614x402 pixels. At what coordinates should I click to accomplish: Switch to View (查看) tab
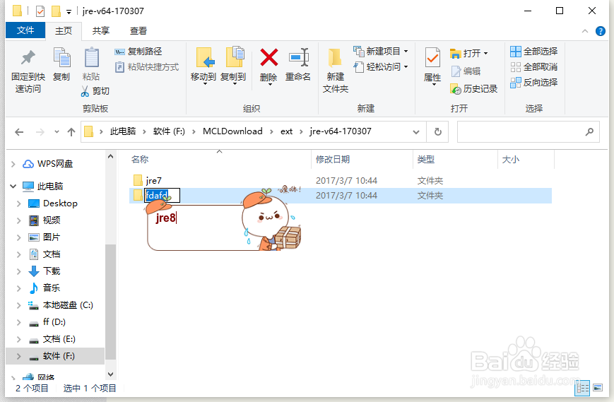pyautogui.click(x=138, y=30)
